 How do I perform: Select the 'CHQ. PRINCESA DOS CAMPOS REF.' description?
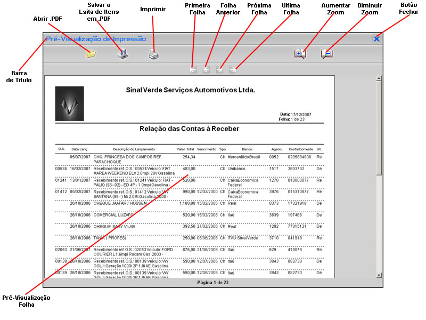[128, 157]
